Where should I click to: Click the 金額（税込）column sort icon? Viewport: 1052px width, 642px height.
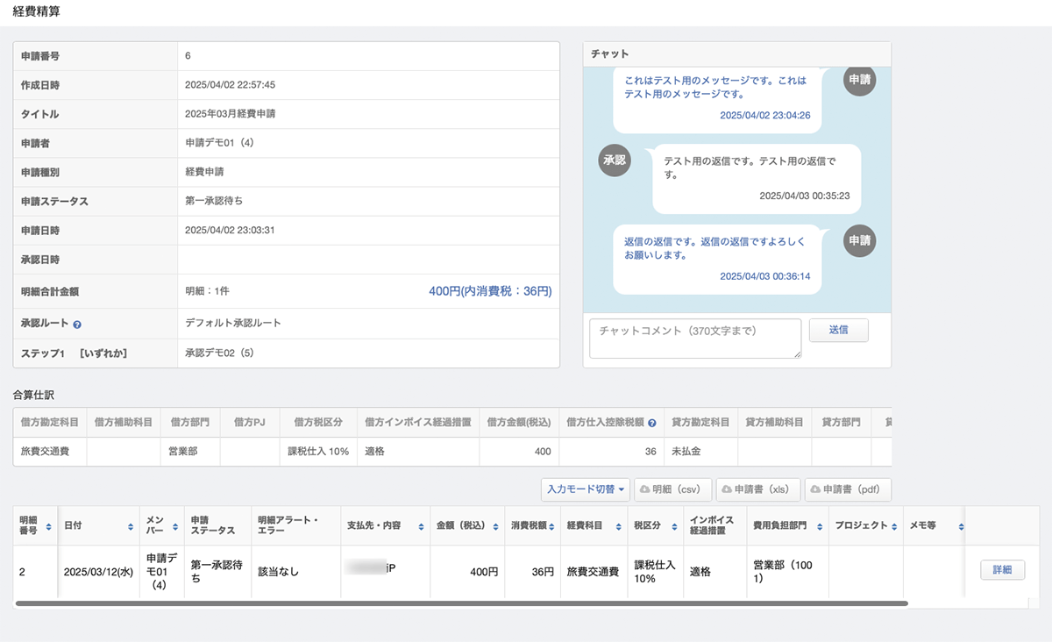click(497, 526)
